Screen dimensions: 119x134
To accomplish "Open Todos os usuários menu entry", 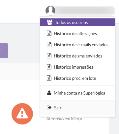I will click(77, 22).
